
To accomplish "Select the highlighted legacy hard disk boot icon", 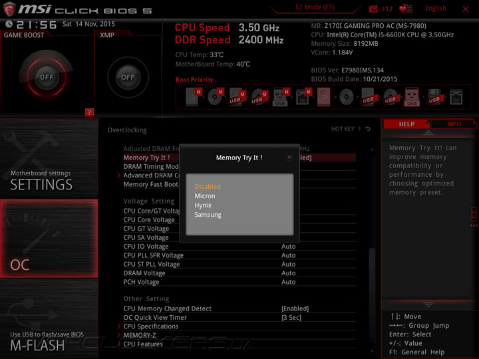I will [x=324, y=97].
